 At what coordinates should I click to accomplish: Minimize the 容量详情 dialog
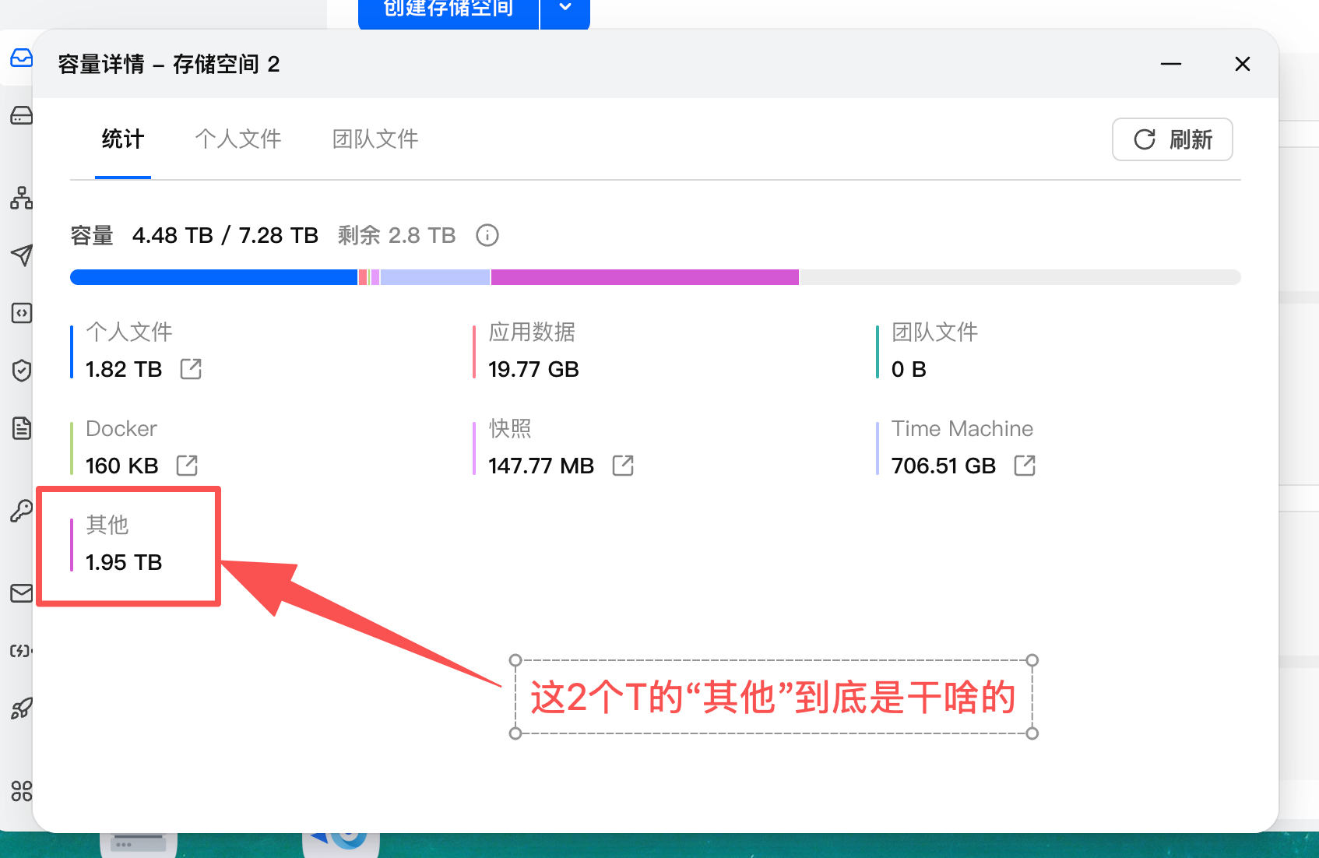(1171, 64)
